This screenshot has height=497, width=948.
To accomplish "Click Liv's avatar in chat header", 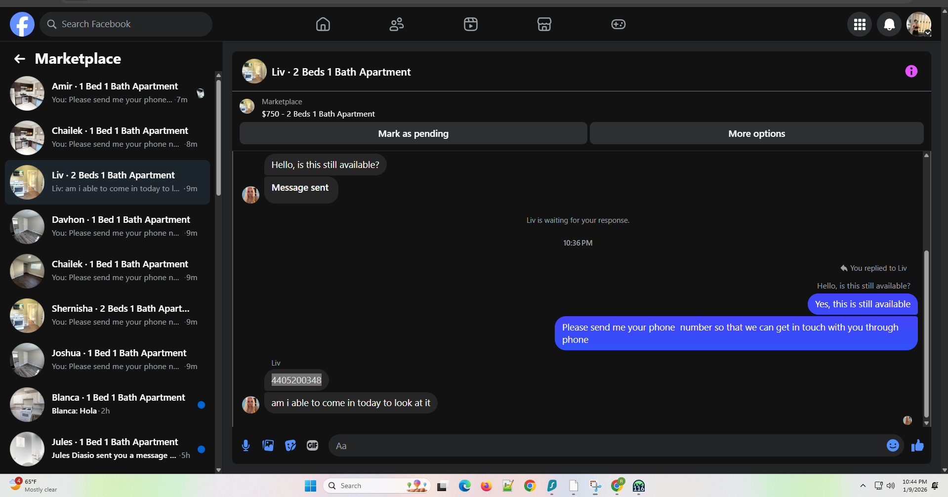I will point(254,71).
